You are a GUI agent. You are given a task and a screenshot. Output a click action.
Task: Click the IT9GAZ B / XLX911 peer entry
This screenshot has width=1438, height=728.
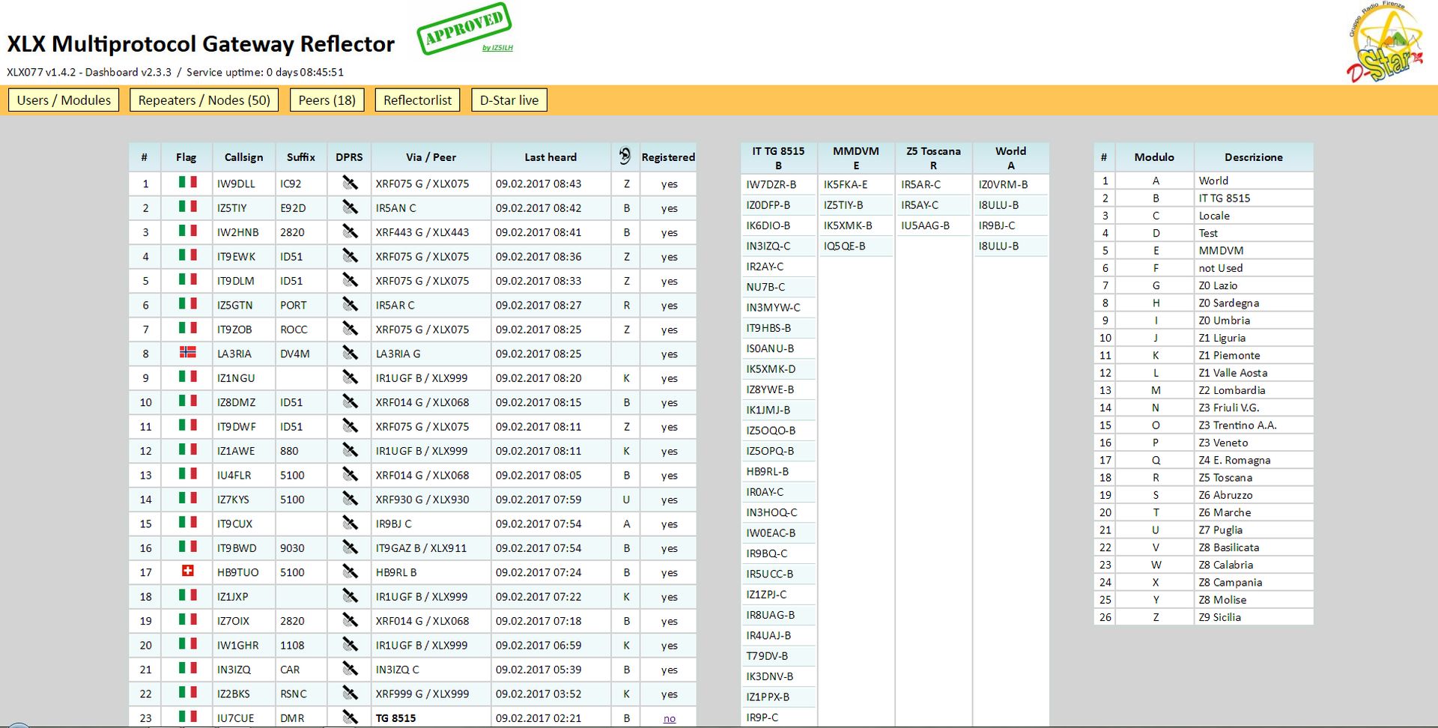point(421,548)
